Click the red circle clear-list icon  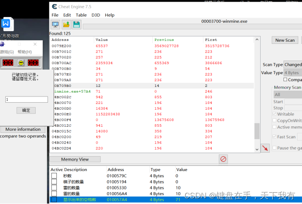[x=223, y=159]
